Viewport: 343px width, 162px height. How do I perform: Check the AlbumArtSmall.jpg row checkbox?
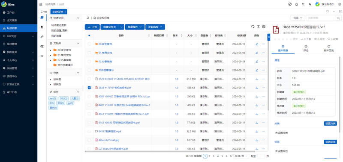[89, 140]
